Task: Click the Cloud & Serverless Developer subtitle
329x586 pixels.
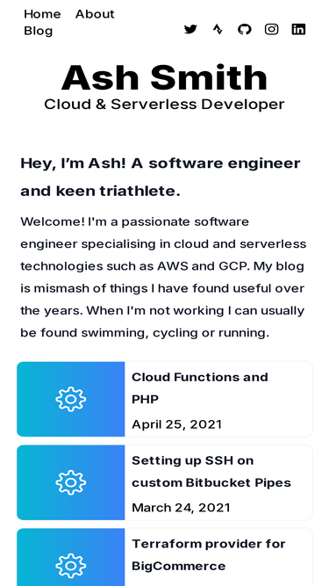Action: pyautogui.click(x=165, y=105)
